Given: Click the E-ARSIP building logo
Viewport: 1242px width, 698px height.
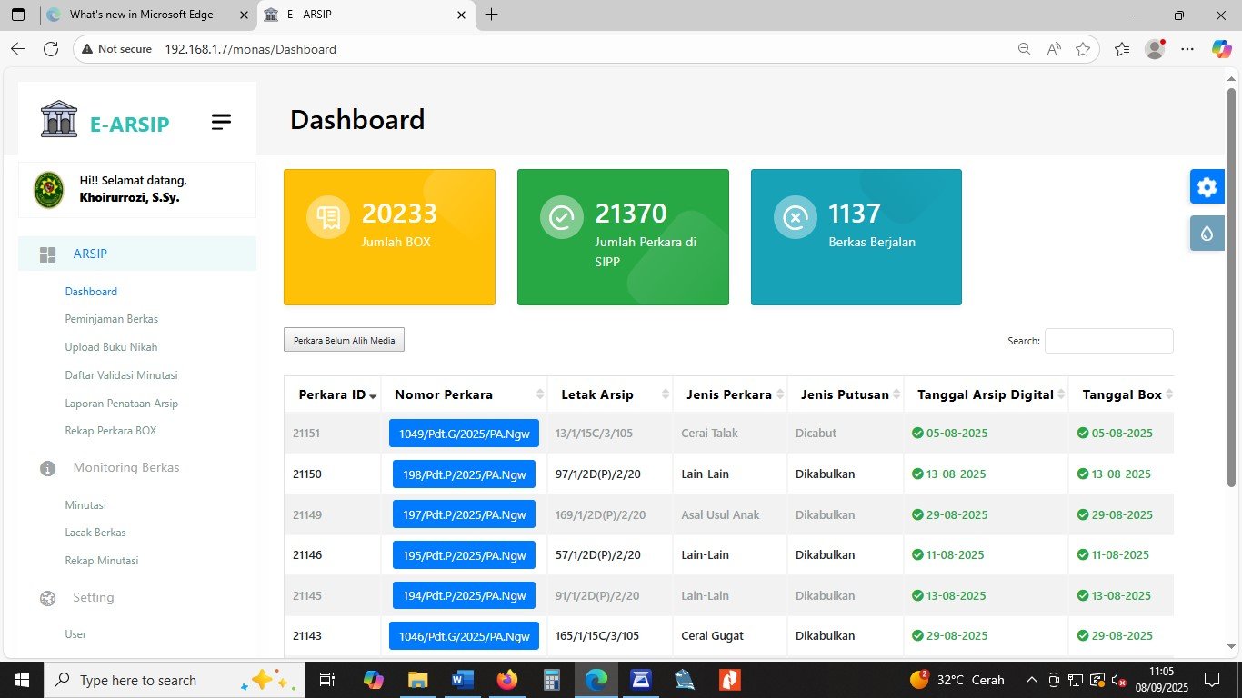Looking at the screenshot, I should coord(59,119).
